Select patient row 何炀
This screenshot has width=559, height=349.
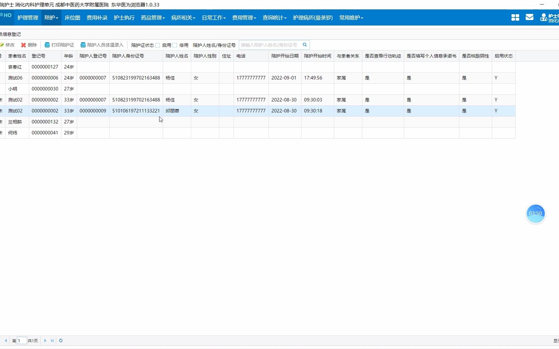pyautogui.click(x=258, y=133)
